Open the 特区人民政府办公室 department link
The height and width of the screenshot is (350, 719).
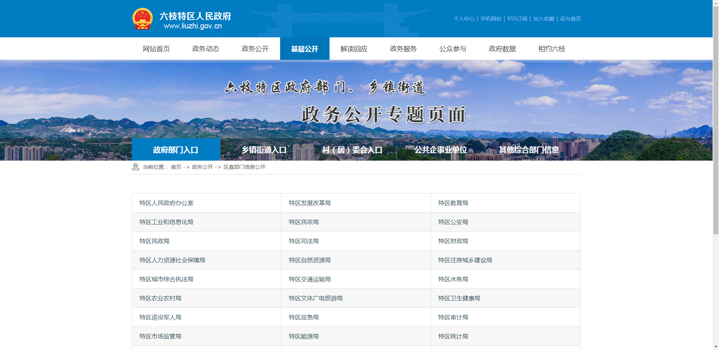(x=166, y=203)
